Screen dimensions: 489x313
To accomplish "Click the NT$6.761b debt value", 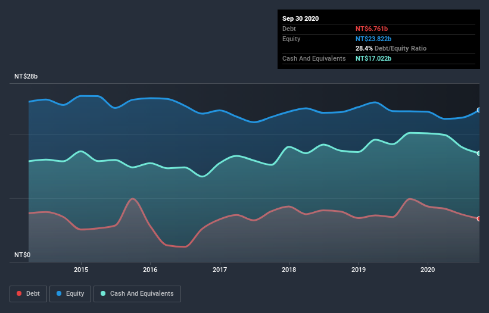I will pyautogui.click(x=372, y=29).
